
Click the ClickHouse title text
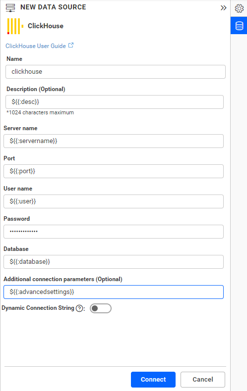coord(46,26)
